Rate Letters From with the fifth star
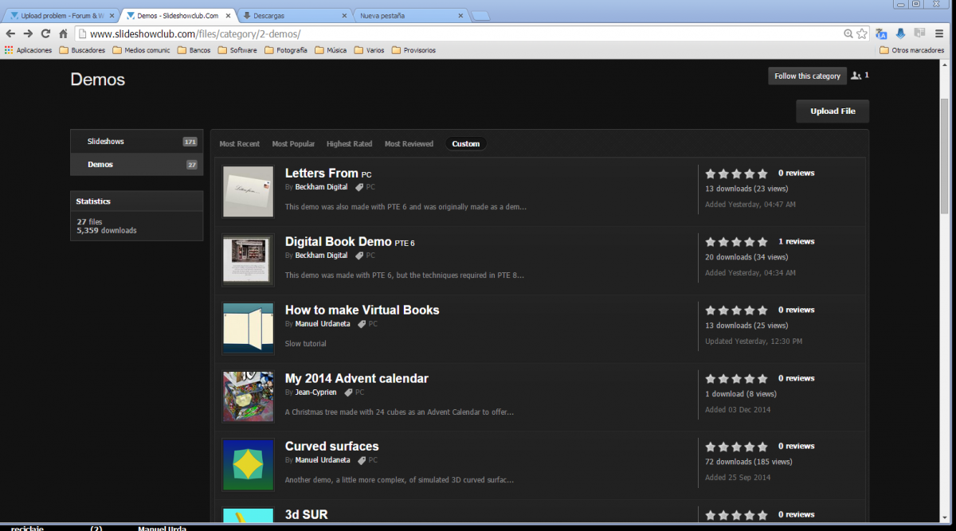 tap(762, 174)
